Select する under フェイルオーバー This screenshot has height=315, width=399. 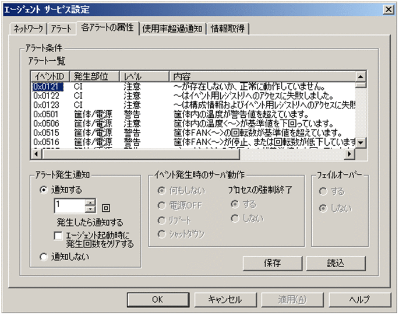(331, 191)
